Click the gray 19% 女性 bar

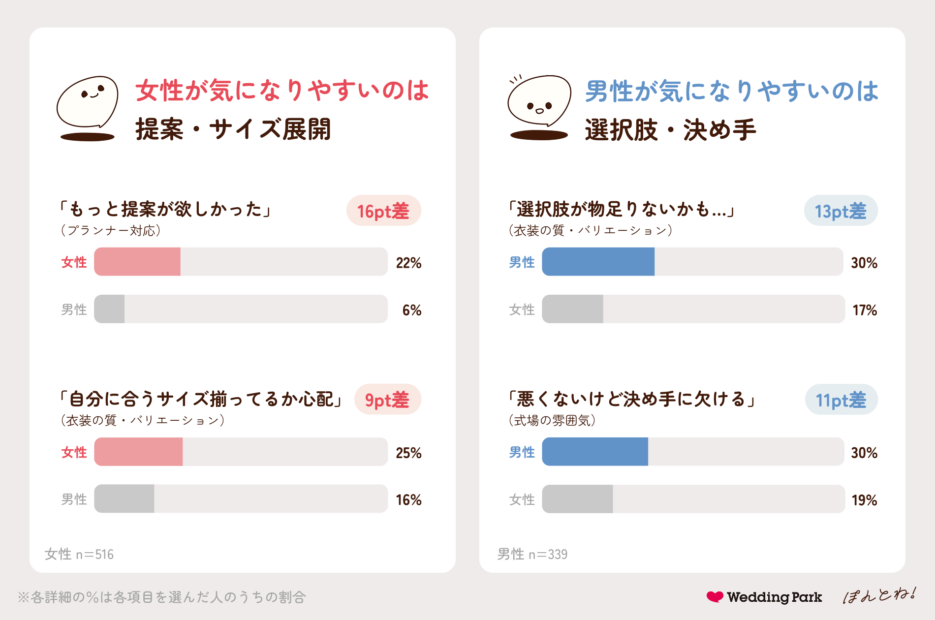point(577,499)
